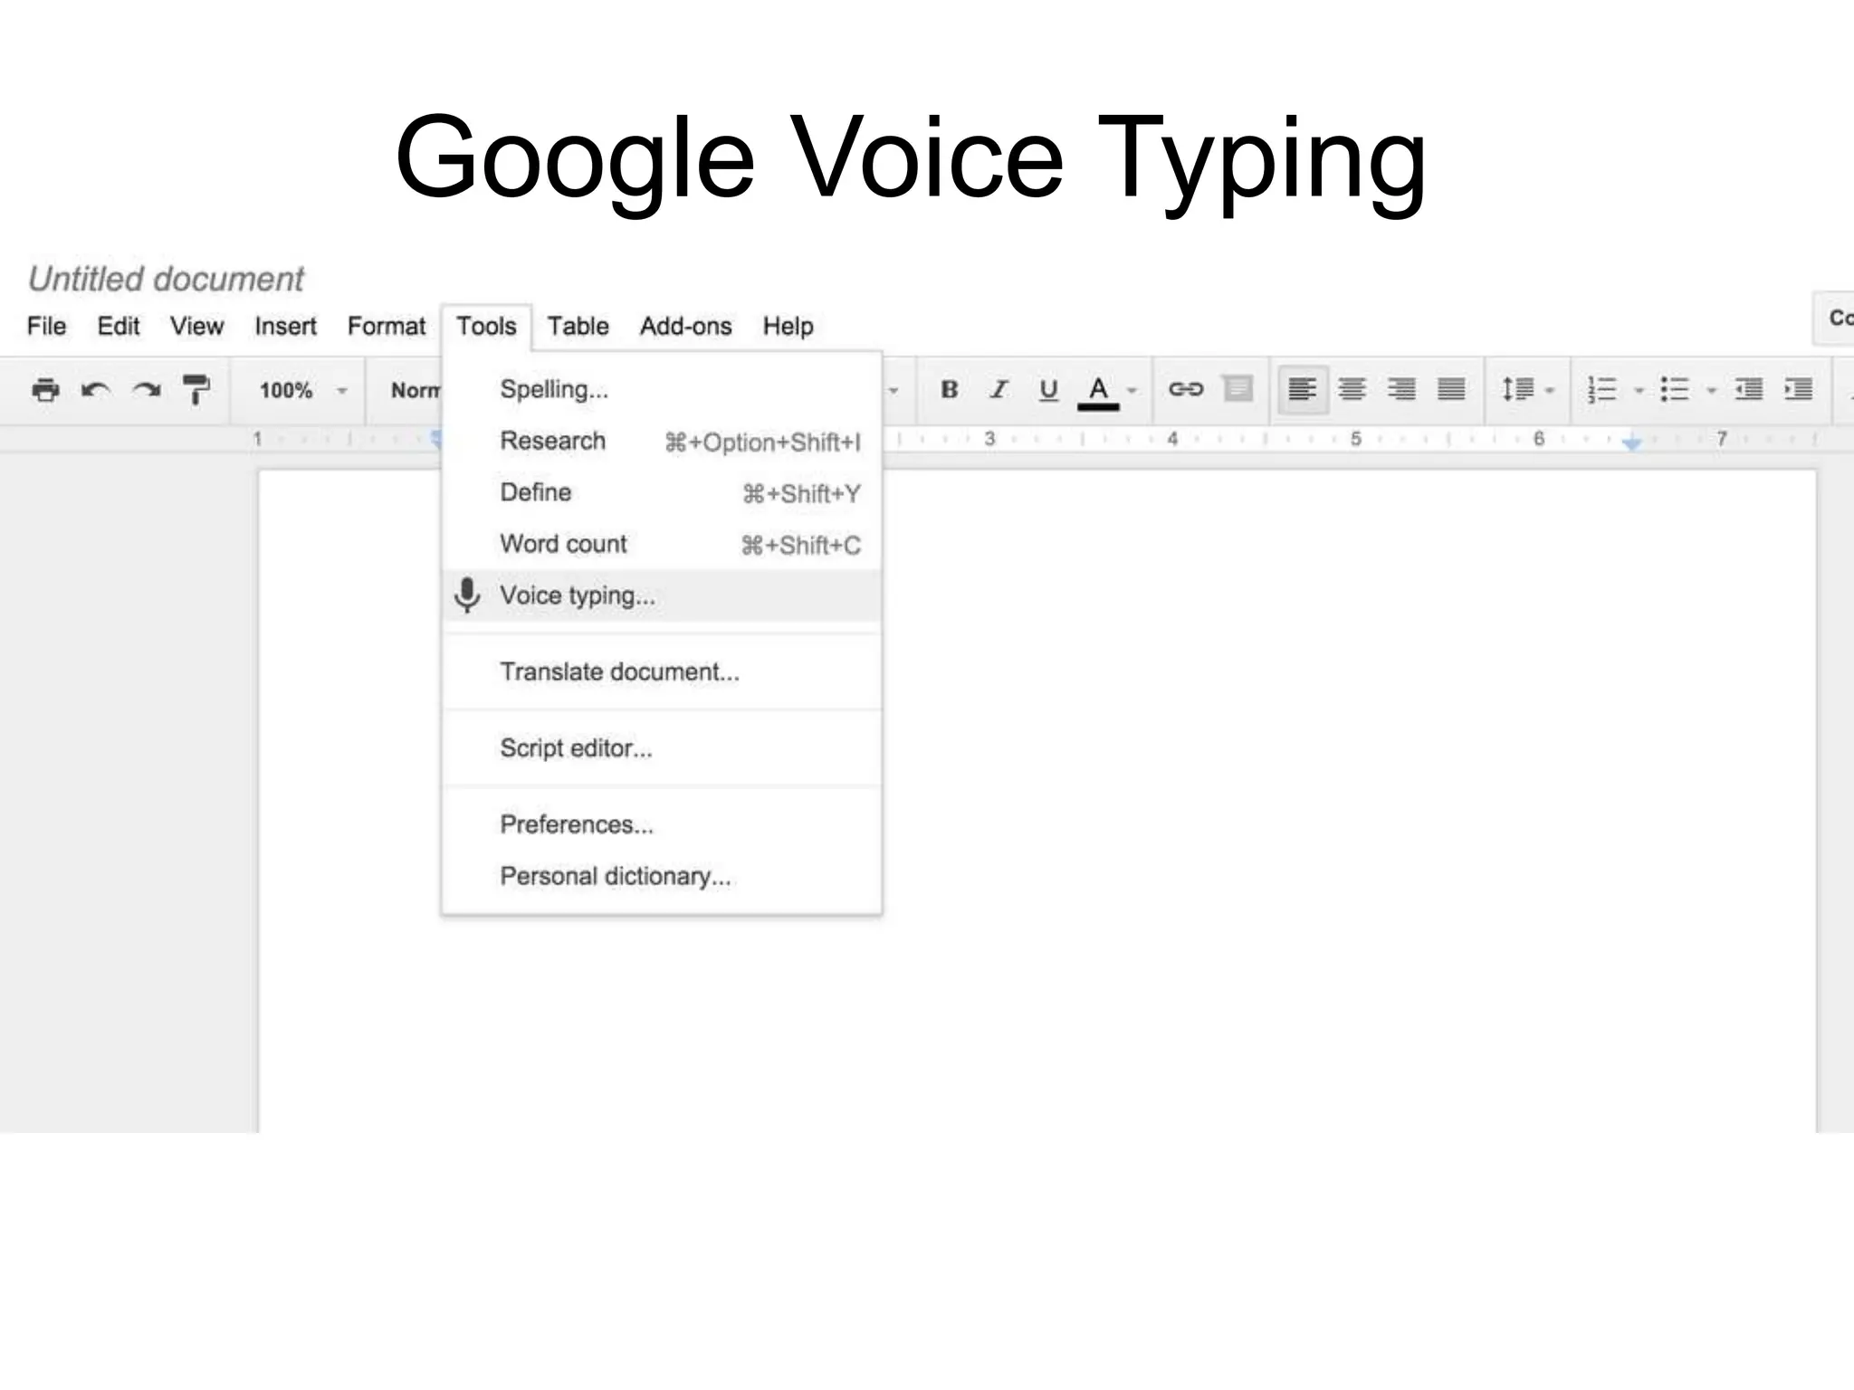Center align the text
1854x1390 pixels.
pos(1352,389)
